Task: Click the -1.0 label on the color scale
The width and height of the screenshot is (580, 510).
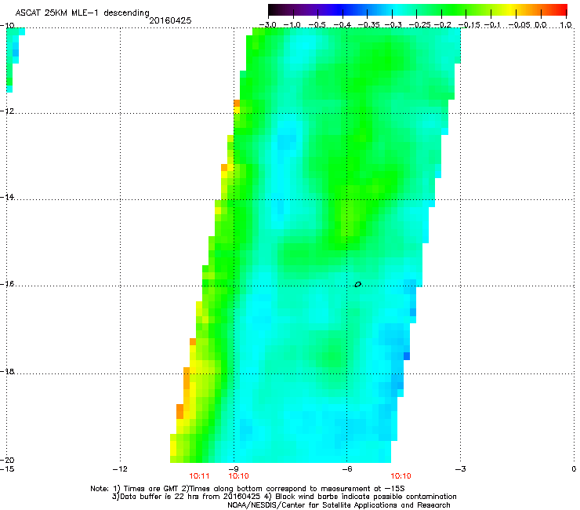Action: coord(292,25)
